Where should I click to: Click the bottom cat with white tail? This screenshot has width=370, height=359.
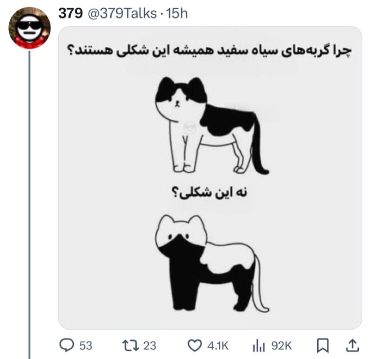212,263
